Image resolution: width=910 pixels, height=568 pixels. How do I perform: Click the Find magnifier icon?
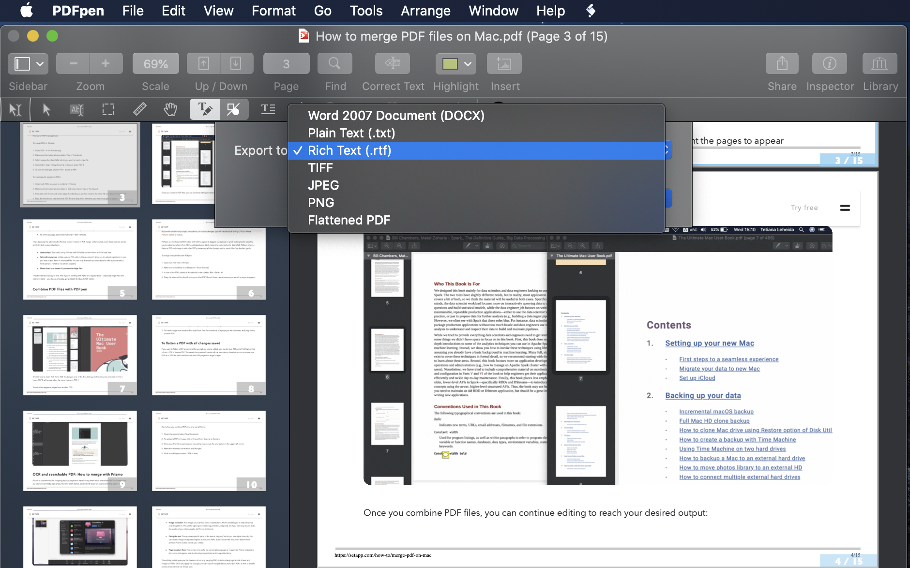334,64
